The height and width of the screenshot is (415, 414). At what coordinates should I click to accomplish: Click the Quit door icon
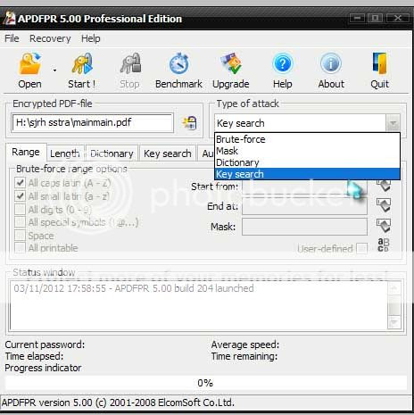click(x=380, y=63)
